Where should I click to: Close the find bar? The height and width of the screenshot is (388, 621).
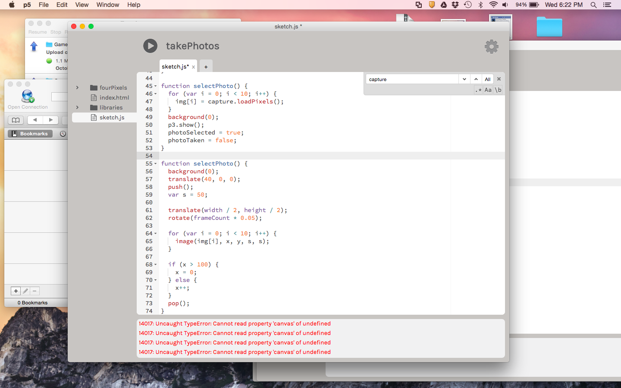pyautogui.click(x=499, y=79)
